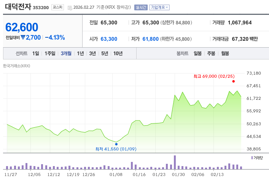Click the tallest volume bar at 01/30

click(x=175, y=162)
